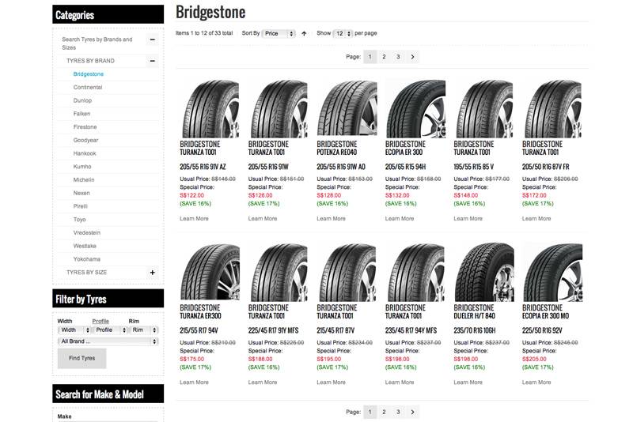Viewport: 633px width, 422px height.
Task: Open the Profile filter dropdown
Action: (110, 330)
